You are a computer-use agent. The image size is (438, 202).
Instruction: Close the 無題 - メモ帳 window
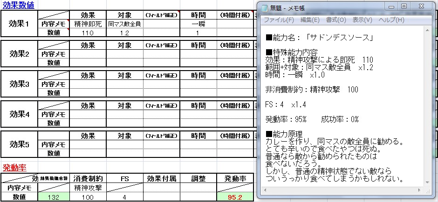pos(422,7)
